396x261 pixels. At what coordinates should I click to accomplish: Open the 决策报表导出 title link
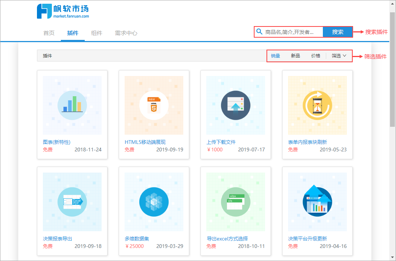click(x=57, y=239)
